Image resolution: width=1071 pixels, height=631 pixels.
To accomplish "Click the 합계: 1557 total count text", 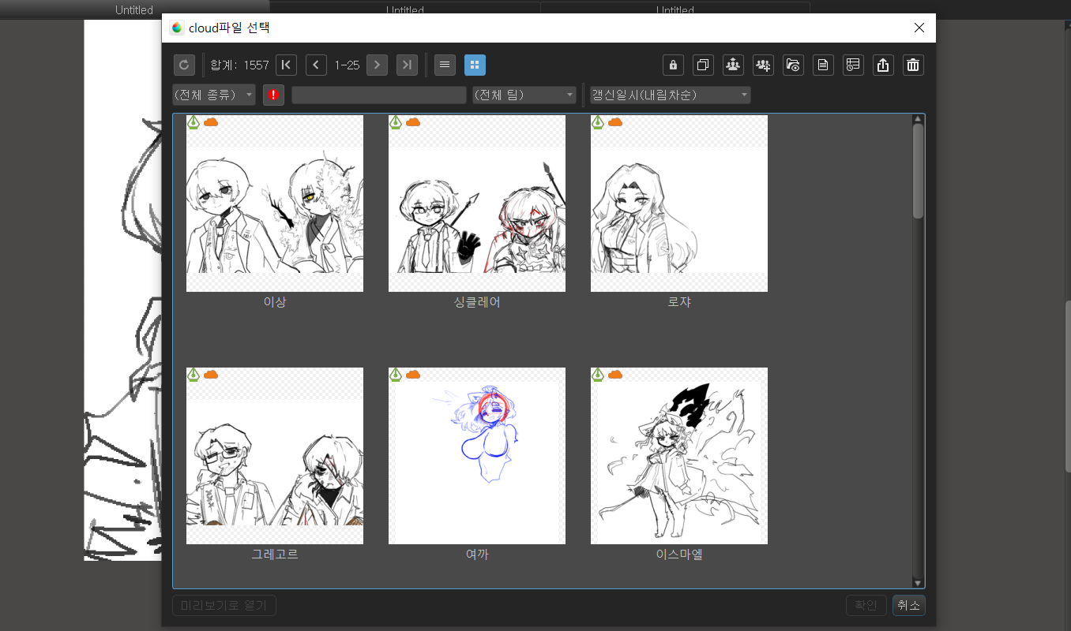I will click(239, 65).
